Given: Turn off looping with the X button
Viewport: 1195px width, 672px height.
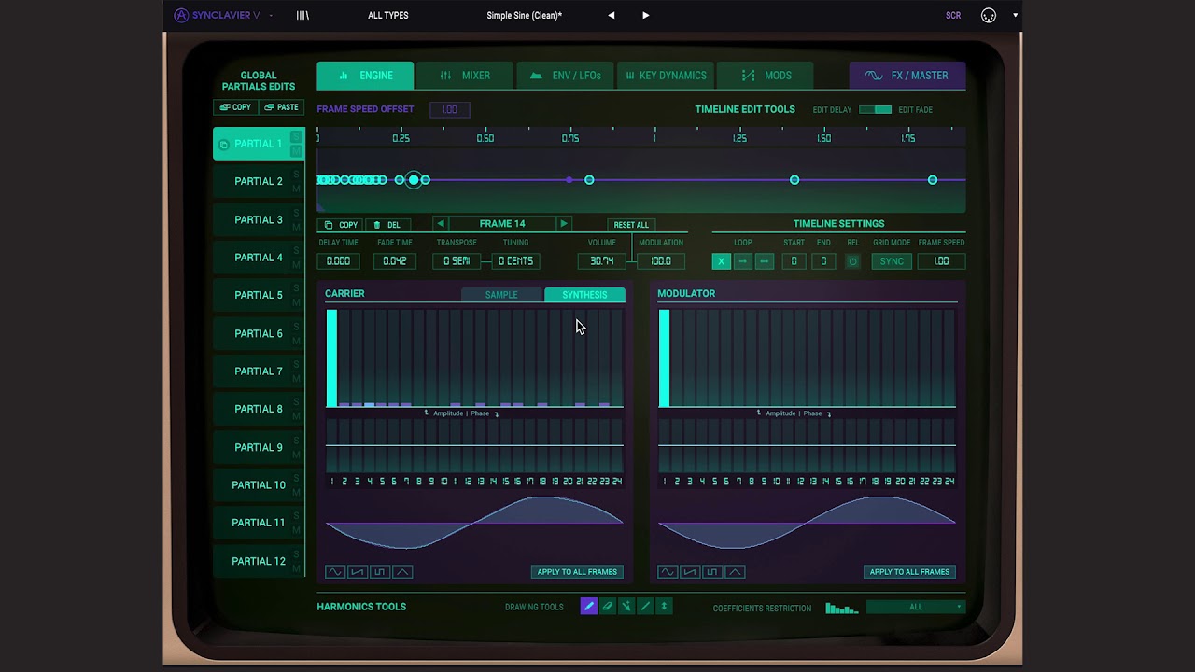Looking at the screenshot, I should click(721, 261).
